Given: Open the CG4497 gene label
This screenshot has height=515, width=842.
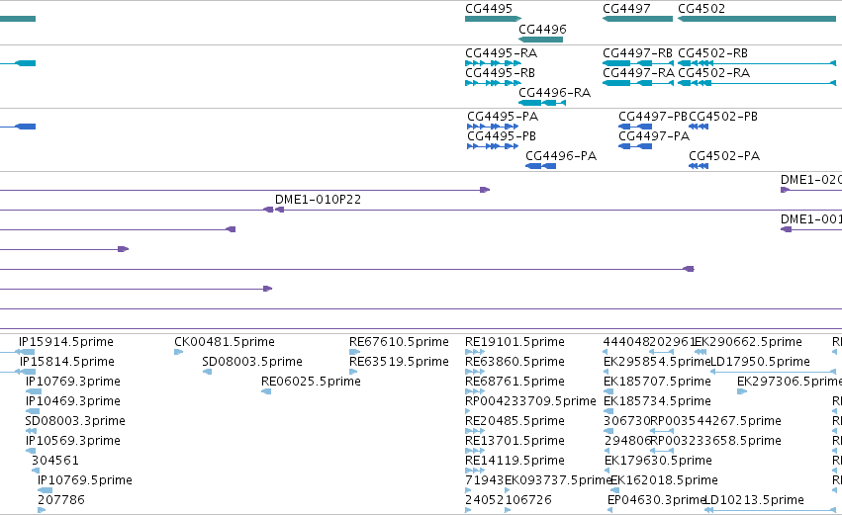Looking at the screenshot, I should (x=626, y=9).
